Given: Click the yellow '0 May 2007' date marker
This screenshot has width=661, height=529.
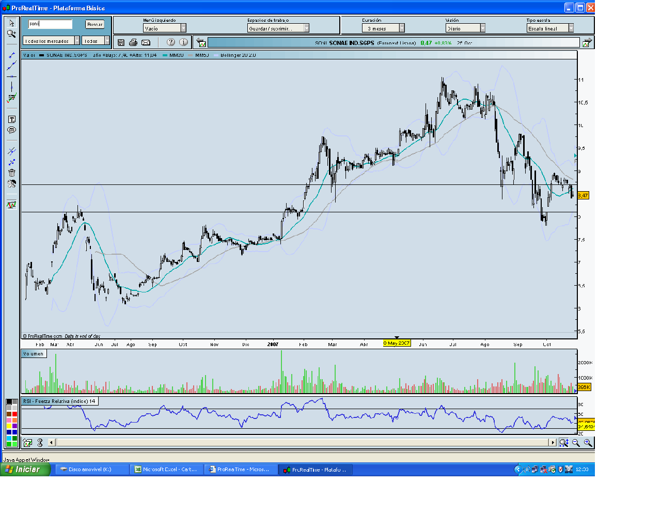Looking at the screenshot, I should (x=397, y=343).
